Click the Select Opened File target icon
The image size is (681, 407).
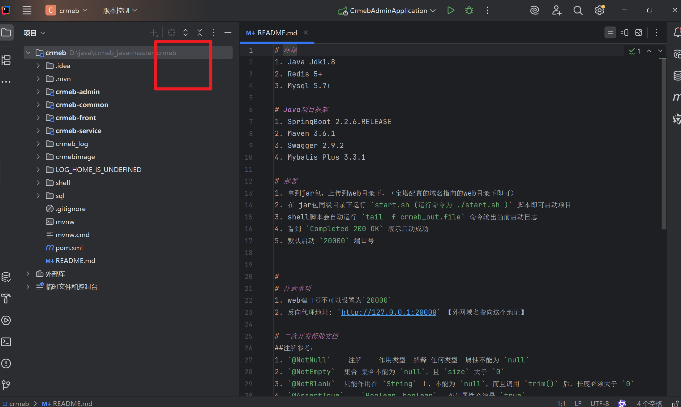(171, 32)
